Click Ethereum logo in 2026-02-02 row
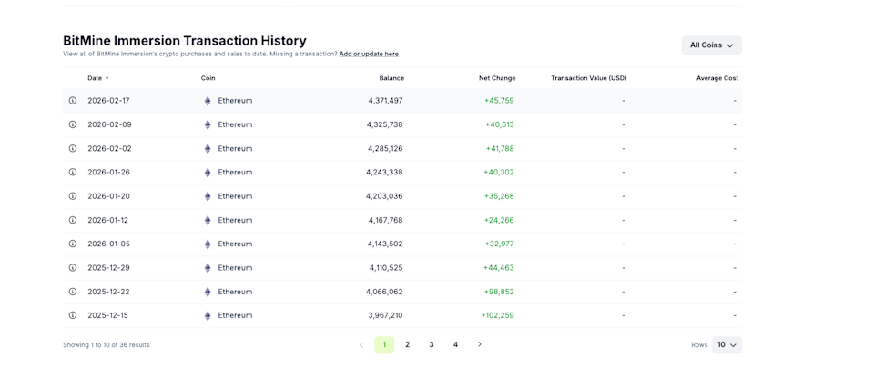This screenshot has height=368, width=874. [208, 149]
